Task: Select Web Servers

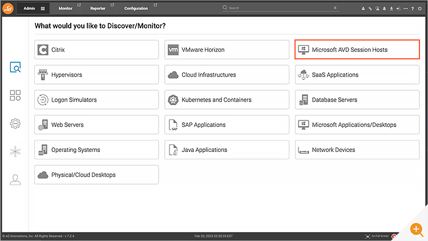Action: click(x=96, y=124)
